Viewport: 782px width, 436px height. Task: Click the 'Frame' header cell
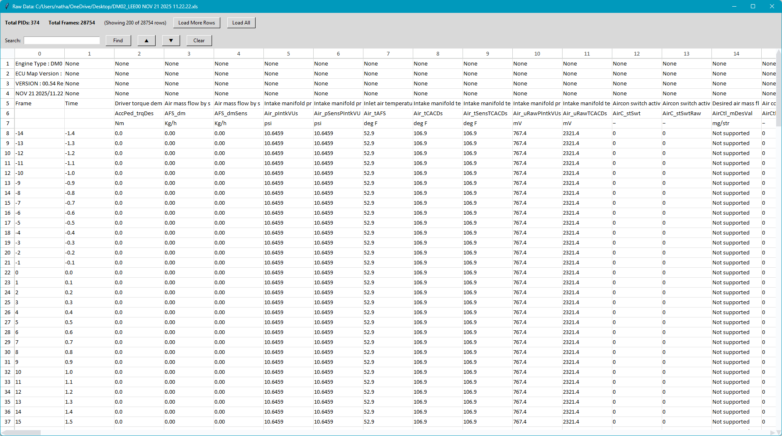(39, 104)
